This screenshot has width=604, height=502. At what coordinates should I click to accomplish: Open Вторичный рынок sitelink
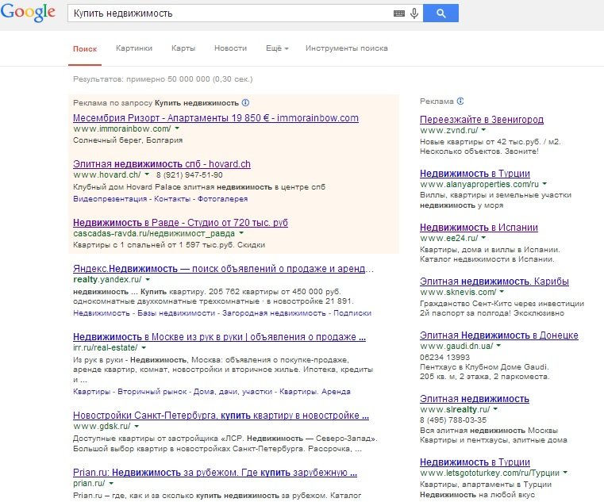[152, 392]
